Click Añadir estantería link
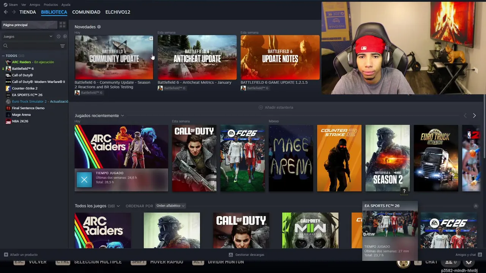Viewport: 486px width, 273px height. 279,107
